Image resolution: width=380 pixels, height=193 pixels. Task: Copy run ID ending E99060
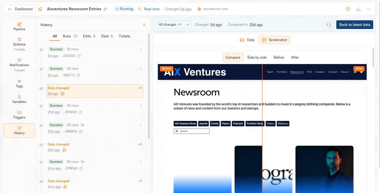(x=81, y=168)
